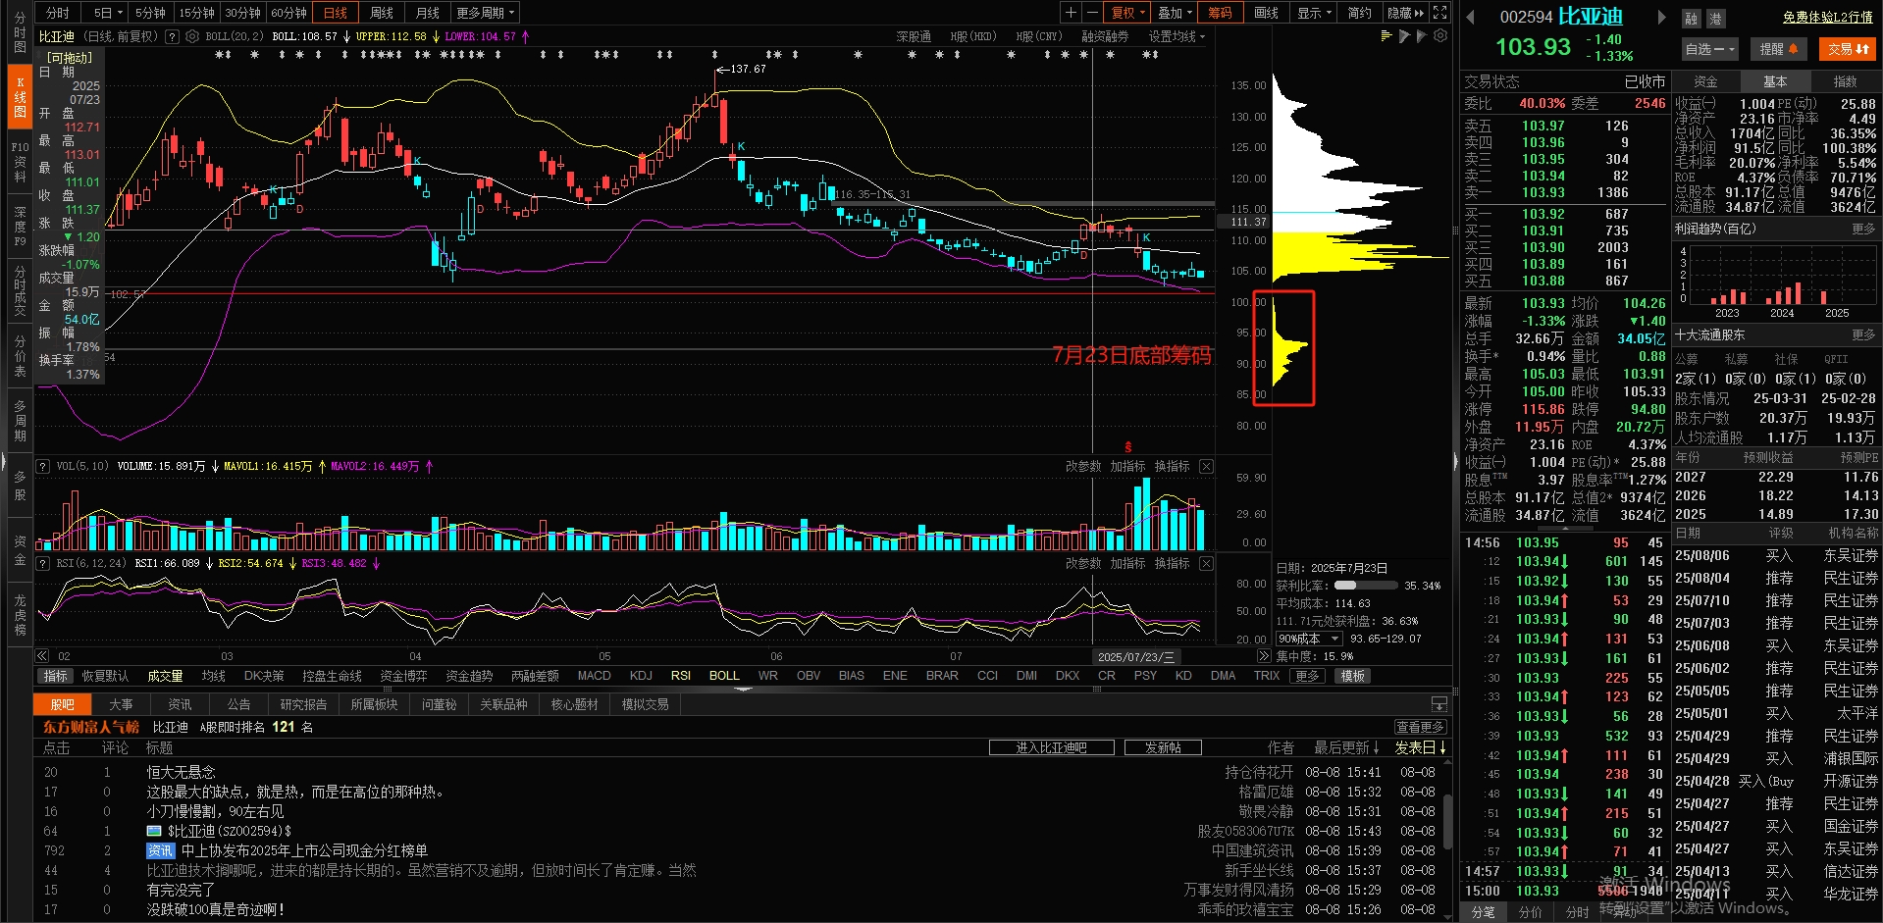Open the 显示 display dropdown
1883x923 pixels.
[x=1315, y=13]
